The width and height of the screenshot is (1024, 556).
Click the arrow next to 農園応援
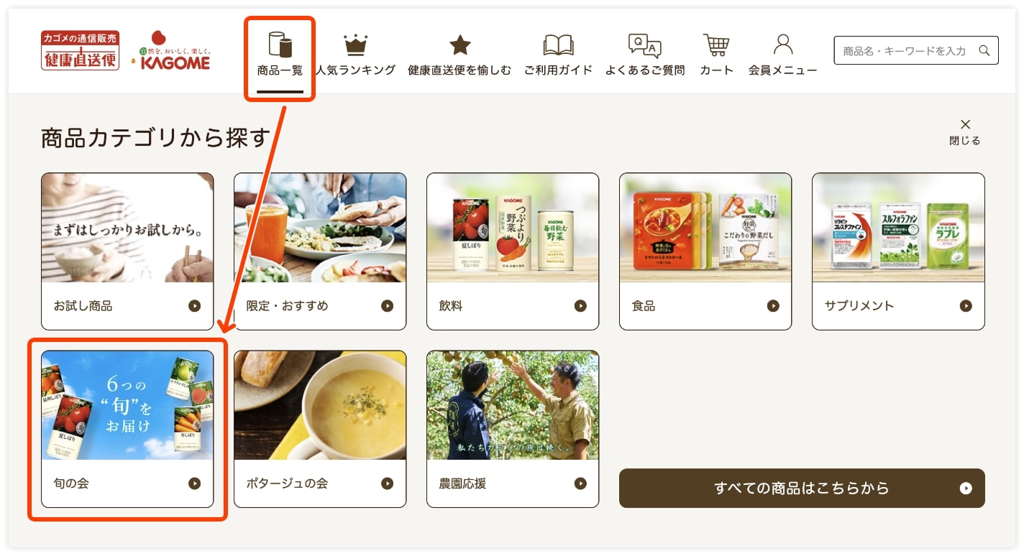coord(580,483)
